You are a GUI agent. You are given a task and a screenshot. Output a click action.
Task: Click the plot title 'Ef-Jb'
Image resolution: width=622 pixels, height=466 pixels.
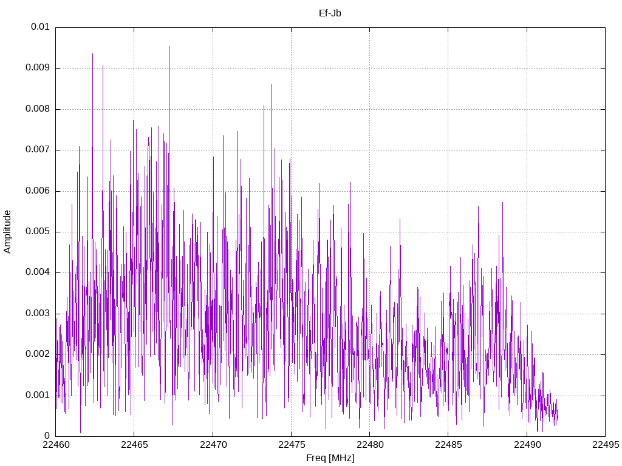[x=330, y=13]
